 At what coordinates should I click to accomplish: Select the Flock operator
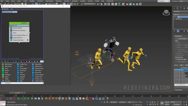tap(20, 66)
